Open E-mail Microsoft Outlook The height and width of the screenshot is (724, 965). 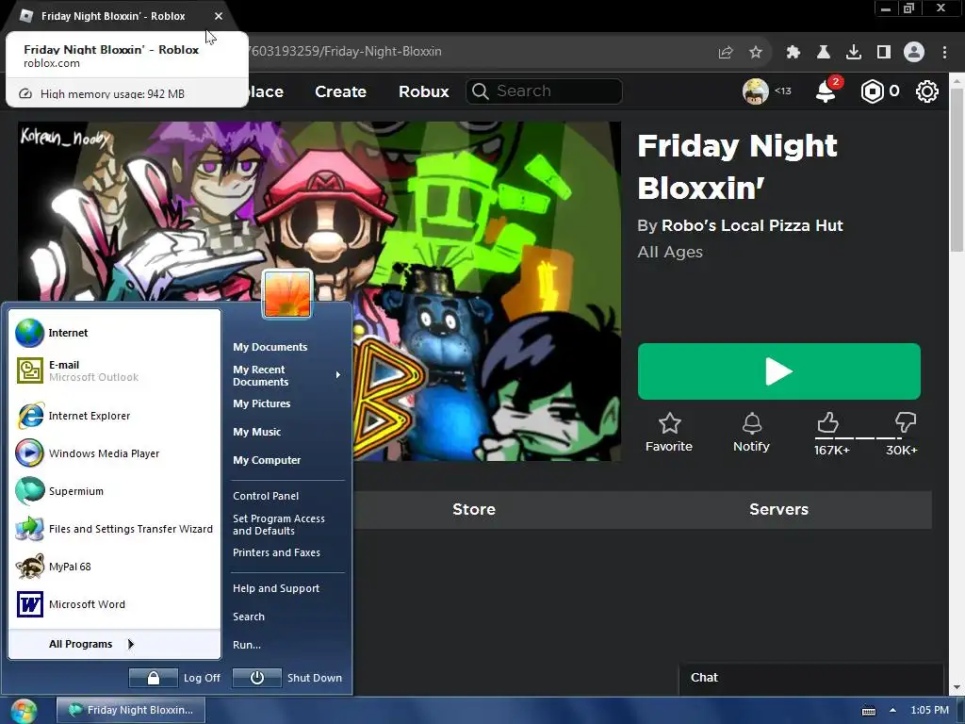114,370
